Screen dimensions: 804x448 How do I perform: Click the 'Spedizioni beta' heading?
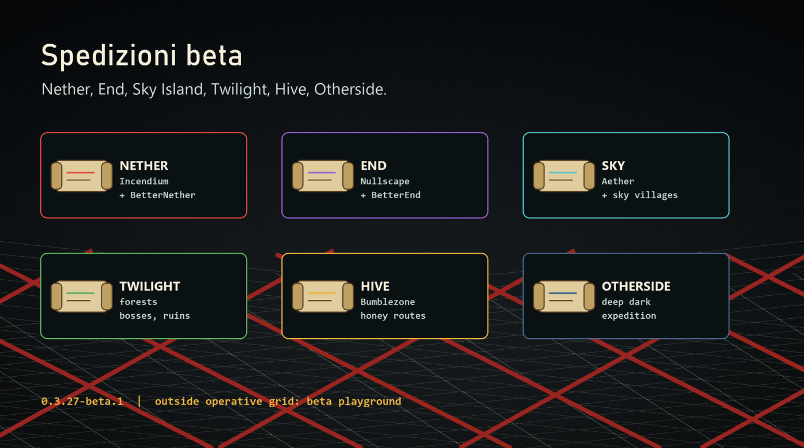pos(142,56)
